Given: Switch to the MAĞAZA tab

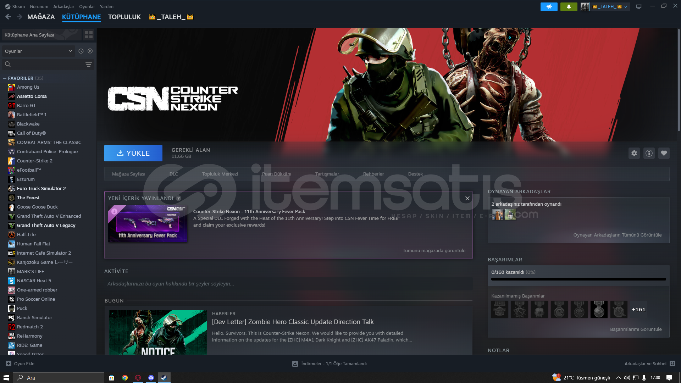Looking at the screenshot, I should (41, 17).
